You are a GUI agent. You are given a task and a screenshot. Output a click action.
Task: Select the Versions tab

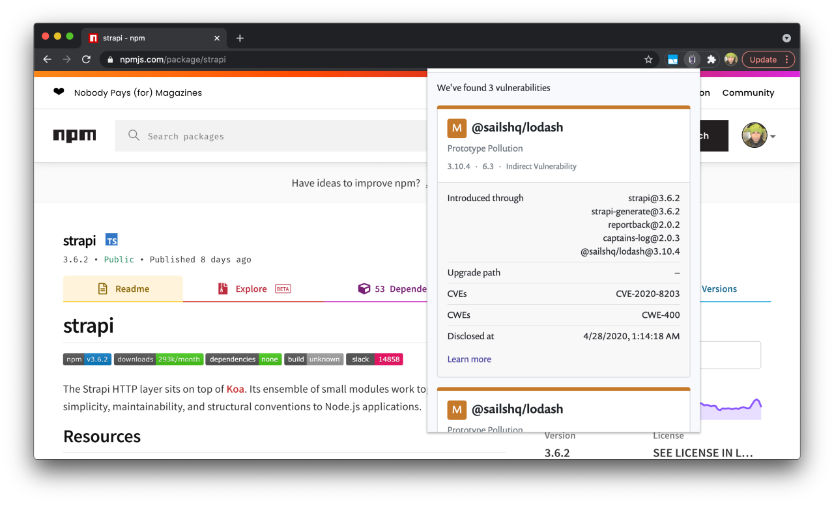point(719,289)
